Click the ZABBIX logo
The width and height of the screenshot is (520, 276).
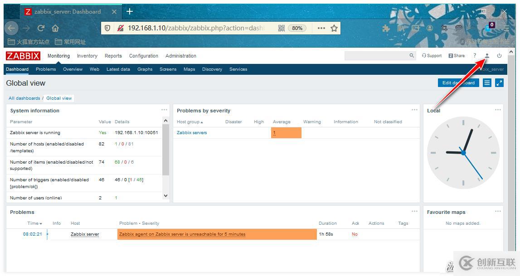23,56
